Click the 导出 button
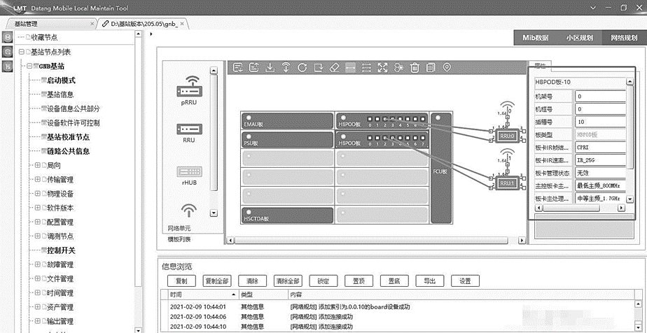 coord(430,281)
